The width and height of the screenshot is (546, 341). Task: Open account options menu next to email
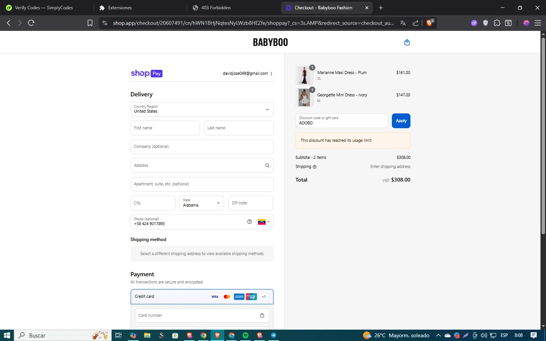[272, 73]
